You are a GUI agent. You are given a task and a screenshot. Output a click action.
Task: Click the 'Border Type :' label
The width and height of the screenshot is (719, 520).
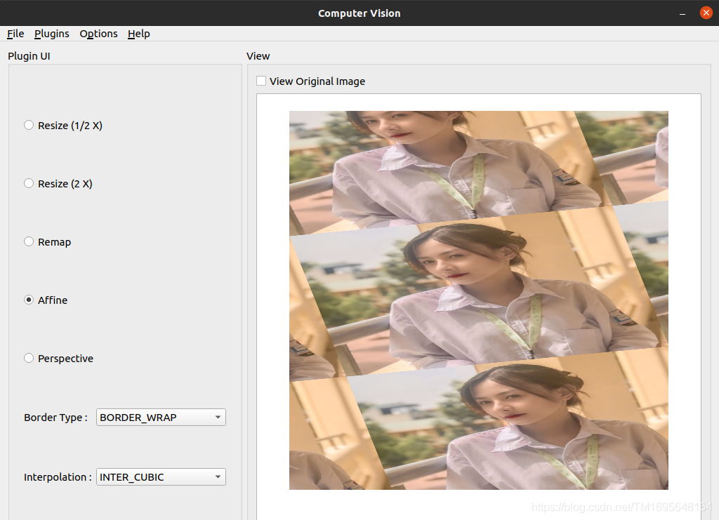click(55, 418)
